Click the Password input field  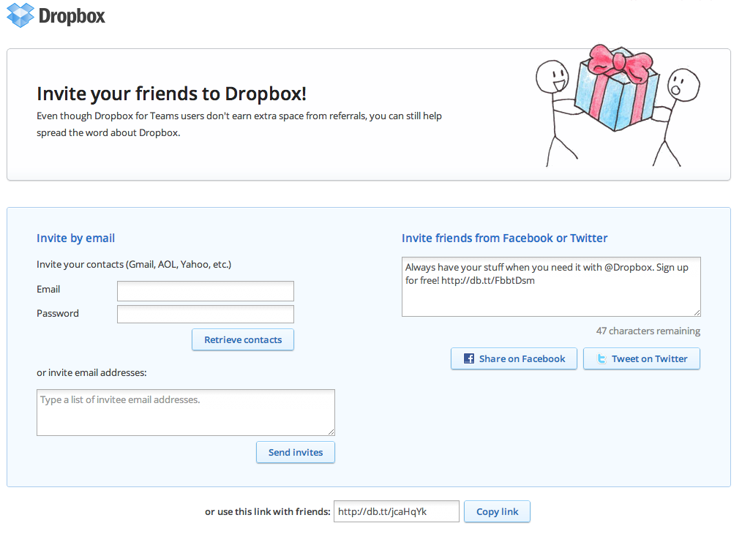coord(205,314)
